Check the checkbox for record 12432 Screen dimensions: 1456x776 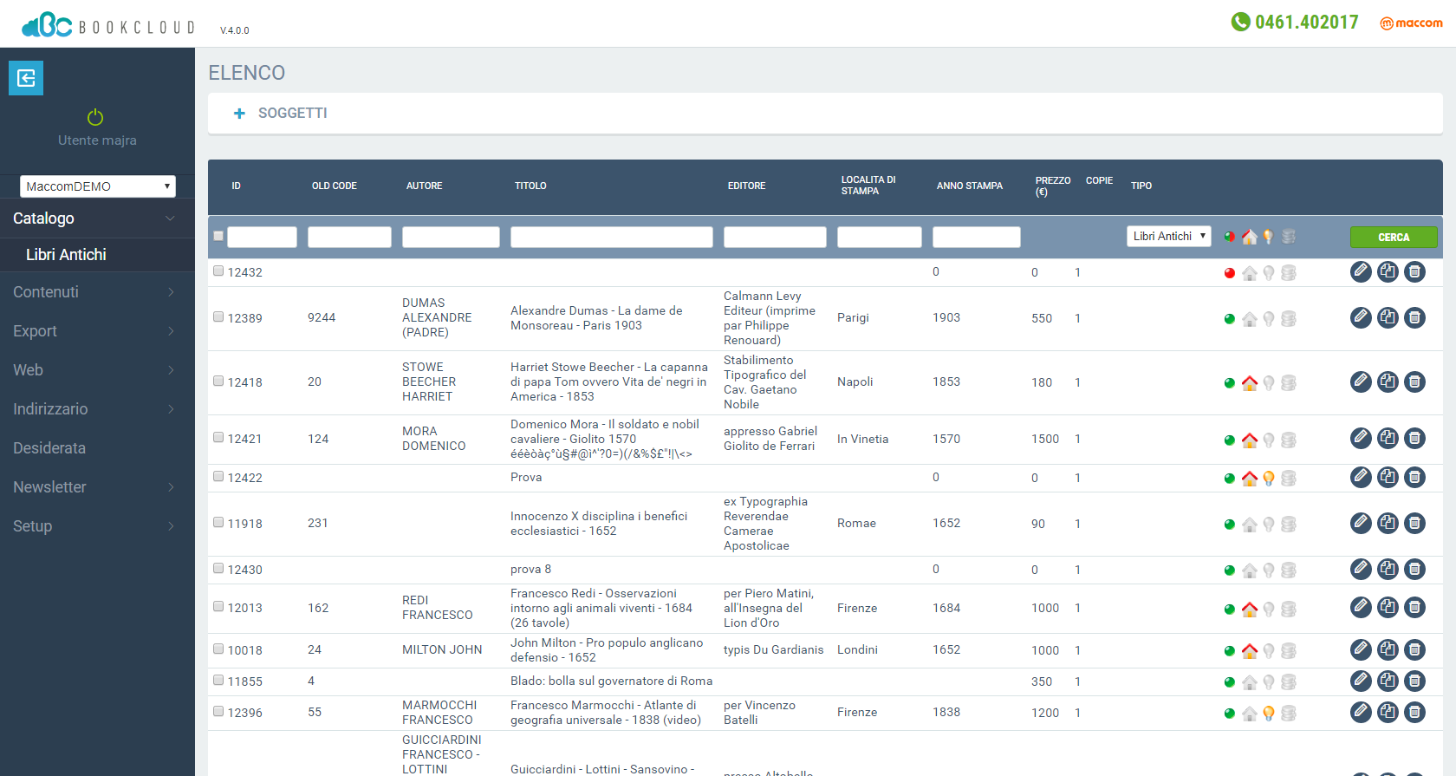click(218, 271)
